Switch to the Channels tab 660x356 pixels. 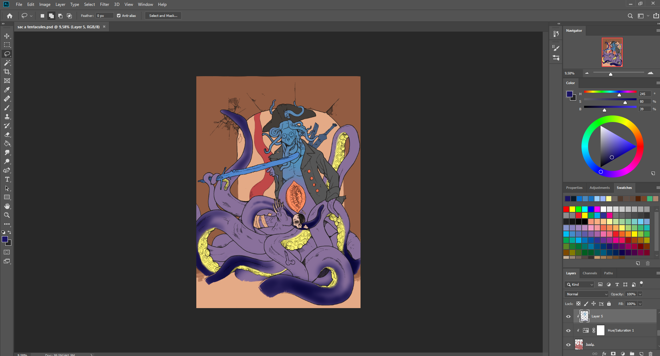pos(590,273)
